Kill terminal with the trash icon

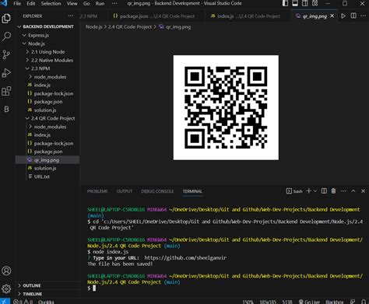[x=333, y=191]
